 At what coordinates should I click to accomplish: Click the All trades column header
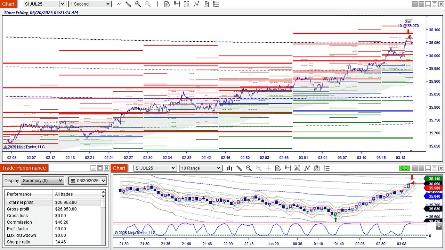tap(76, 194)
